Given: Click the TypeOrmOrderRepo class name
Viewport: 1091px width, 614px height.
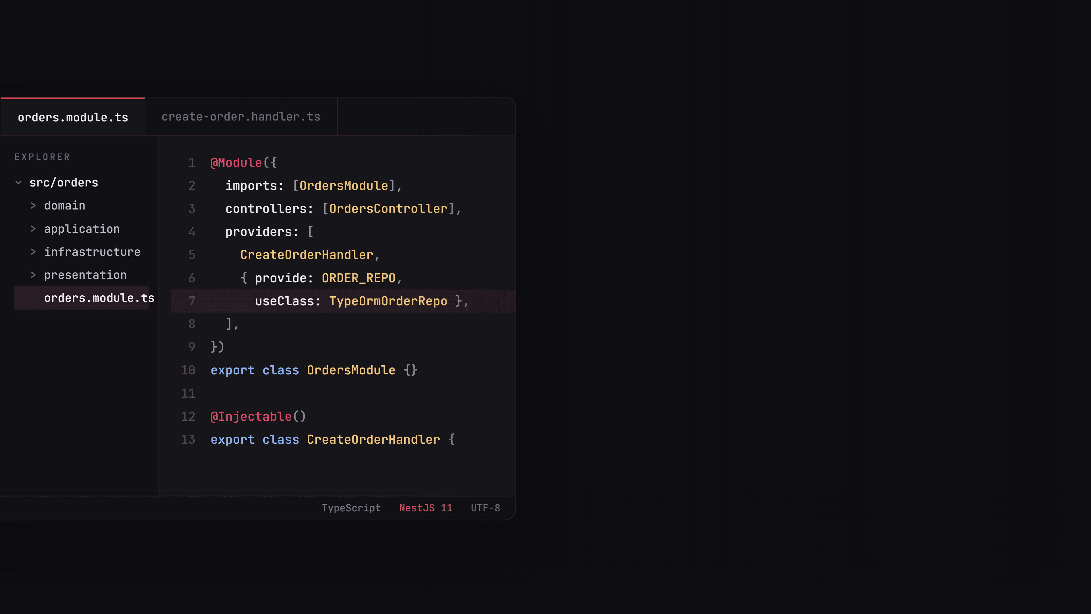Looking at the screenshot, I should click(388, 301).
